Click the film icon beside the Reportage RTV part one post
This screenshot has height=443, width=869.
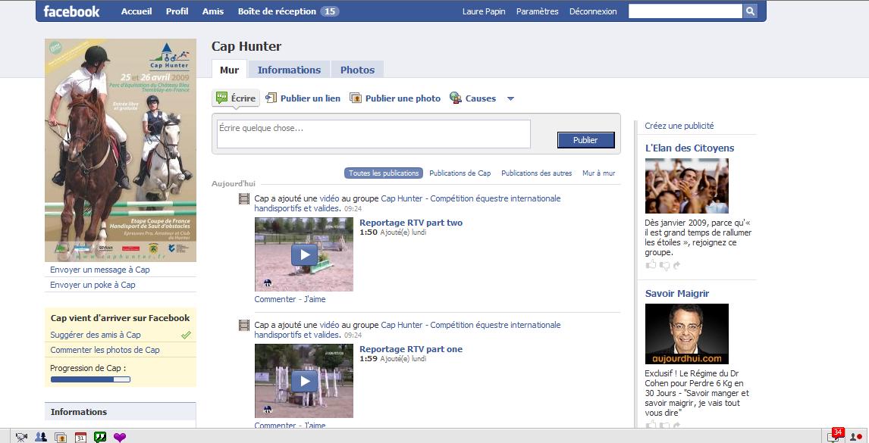click(244, 325)
